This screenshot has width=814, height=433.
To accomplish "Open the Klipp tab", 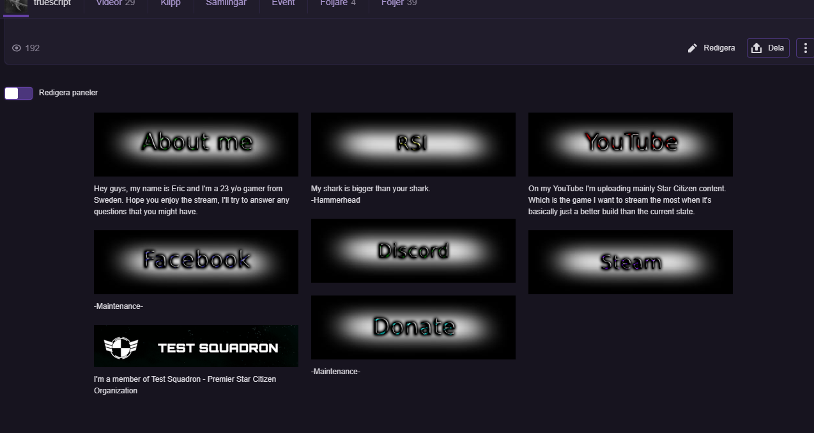I will [171, 3].
